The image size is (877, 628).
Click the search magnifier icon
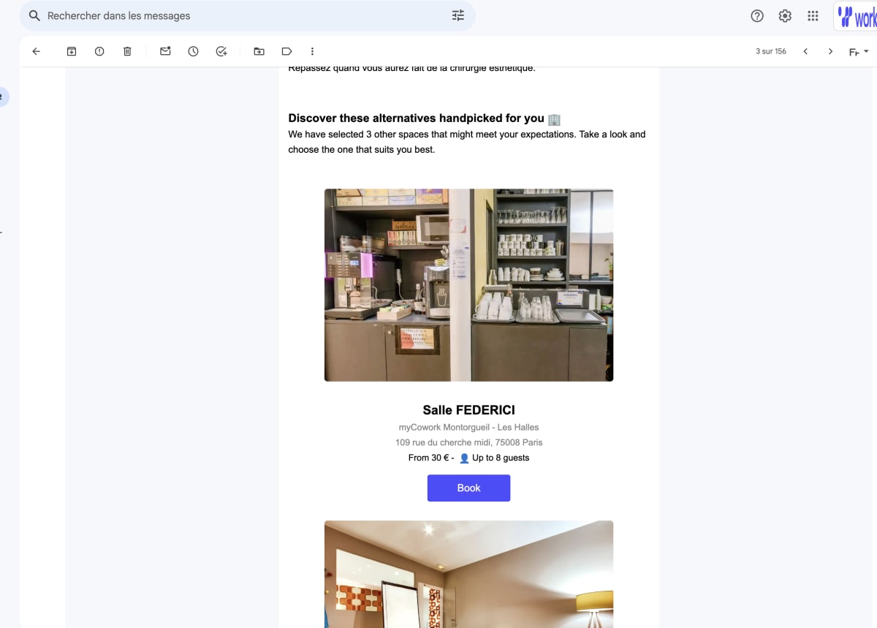[34, 15]
